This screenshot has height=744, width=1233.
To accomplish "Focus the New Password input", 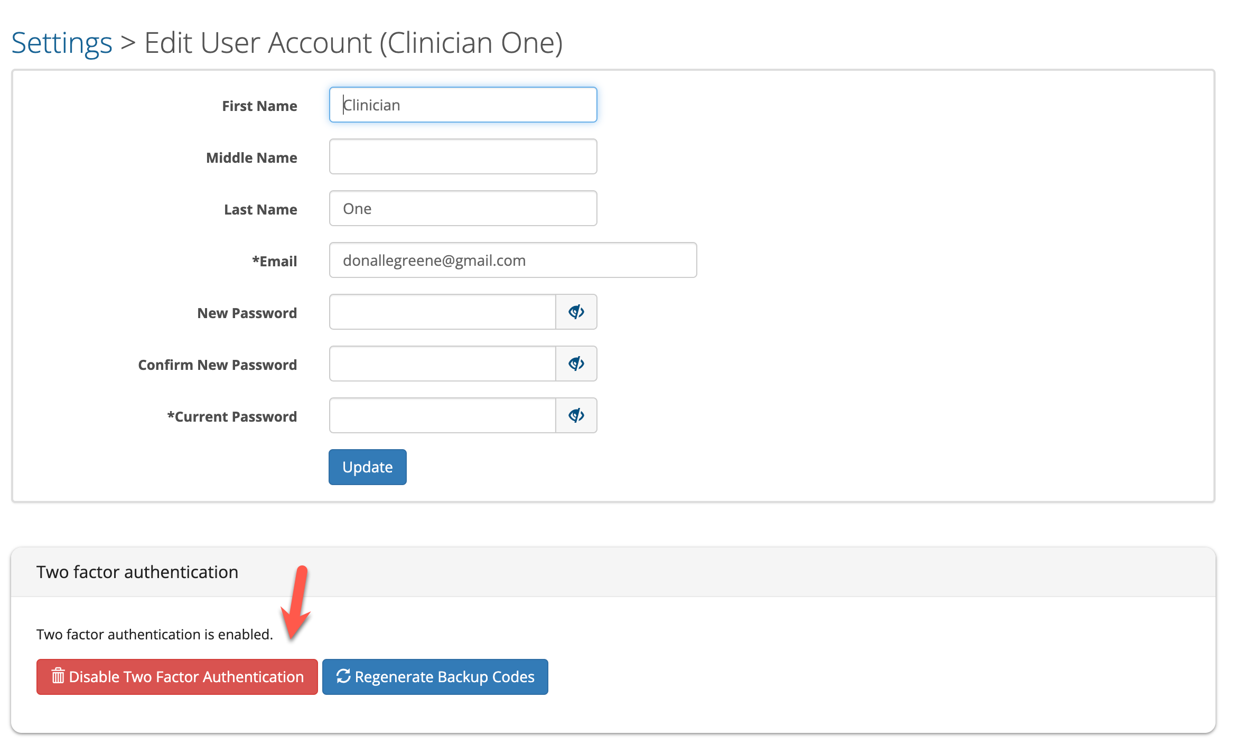I will click(x=442, y=312).
